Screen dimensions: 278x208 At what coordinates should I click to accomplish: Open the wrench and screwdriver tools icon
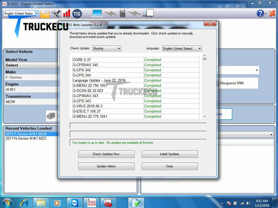click(56, 14)
